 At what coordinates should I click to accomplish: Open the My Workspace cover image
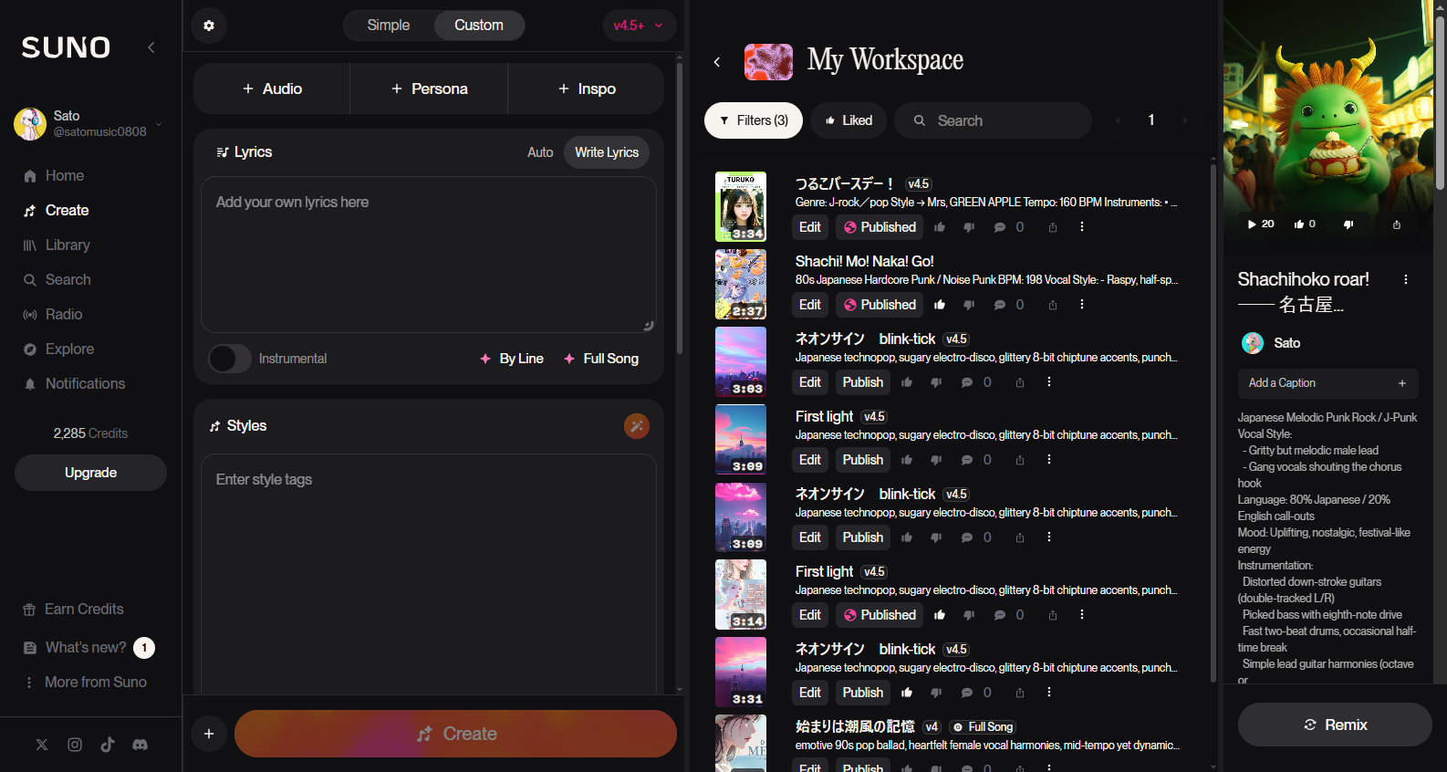[768, 62]
